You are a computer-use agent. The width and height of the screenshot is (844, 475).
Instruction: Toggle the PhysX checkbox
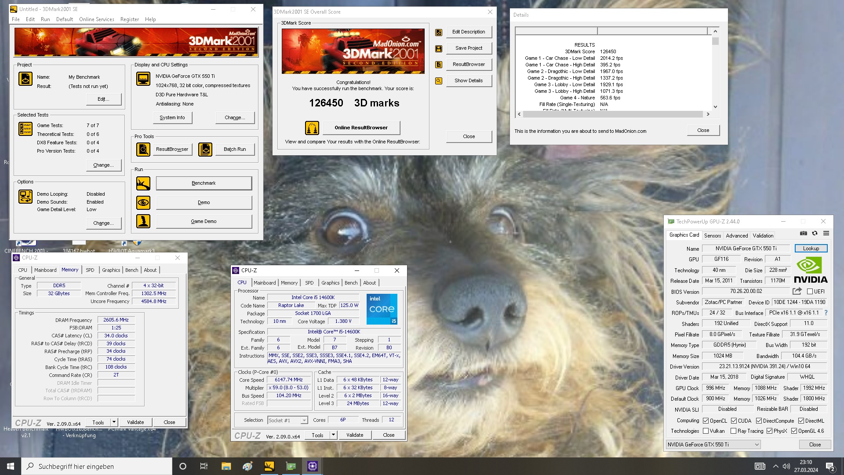pyautogui.click(x=769, y=431)
